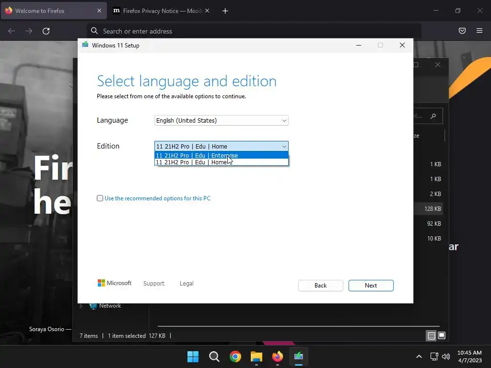Open taskbar Search
The width and height of the screenshot is (491, 368).
click(x=214, y=356)
